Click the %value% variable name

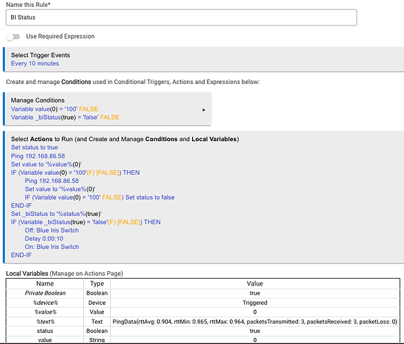(x=45, y=312)
